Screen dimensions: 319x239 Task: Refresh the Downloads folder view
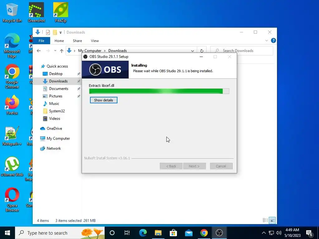click(202, 51)
